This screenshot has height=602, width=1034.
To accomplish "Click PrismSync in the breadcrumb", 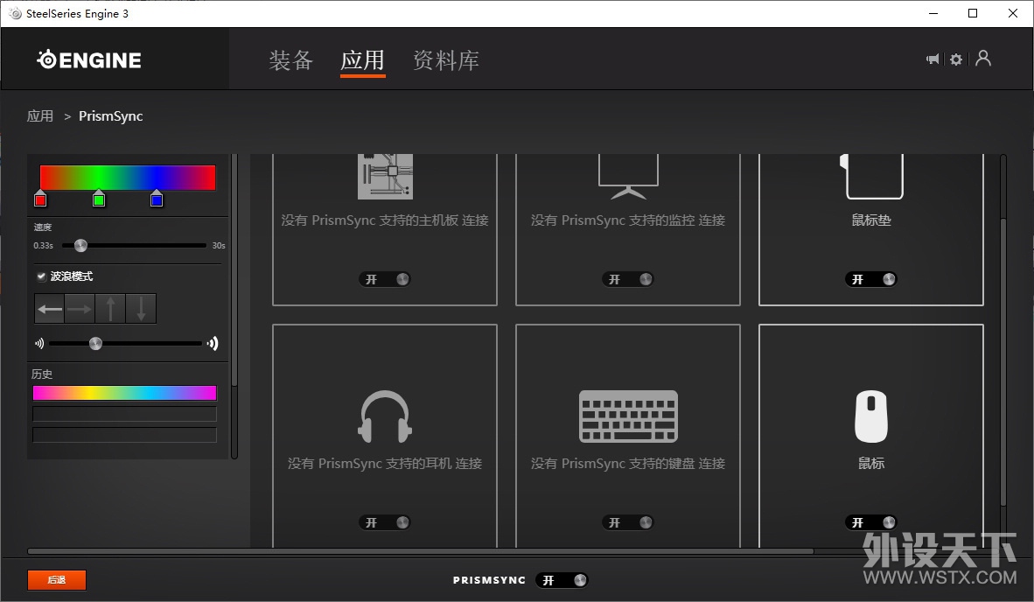I will [111, 116].
